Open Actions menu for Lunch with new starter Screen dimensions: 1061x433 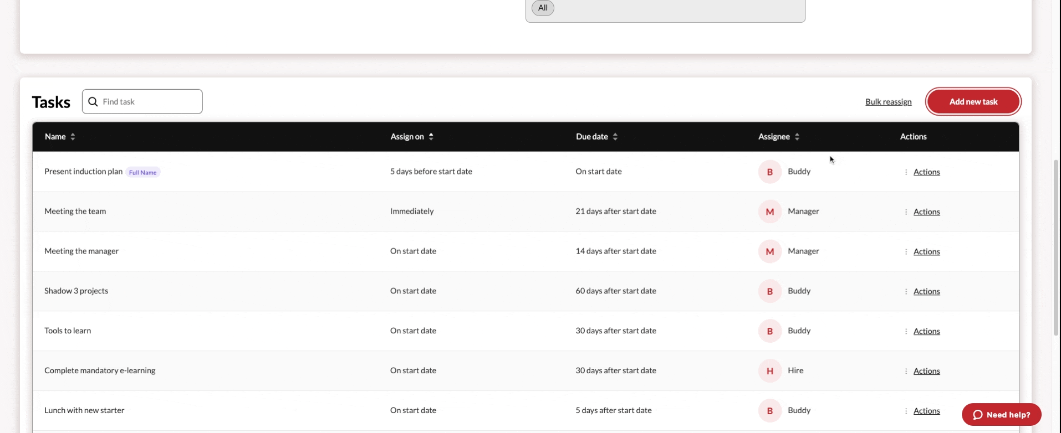point(926,411)
